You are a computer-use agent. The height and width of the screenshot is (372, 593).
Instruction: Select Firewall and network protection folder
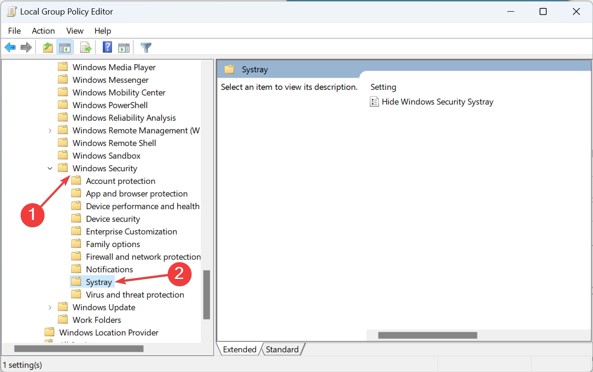point(143,256)
